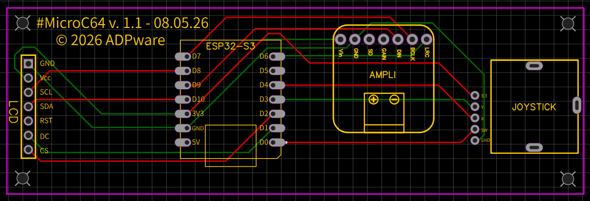Click the 'JOYSTICK' footprint label
Screen dimensions: 590x201
pyautogui.click(x=534, y=107)
